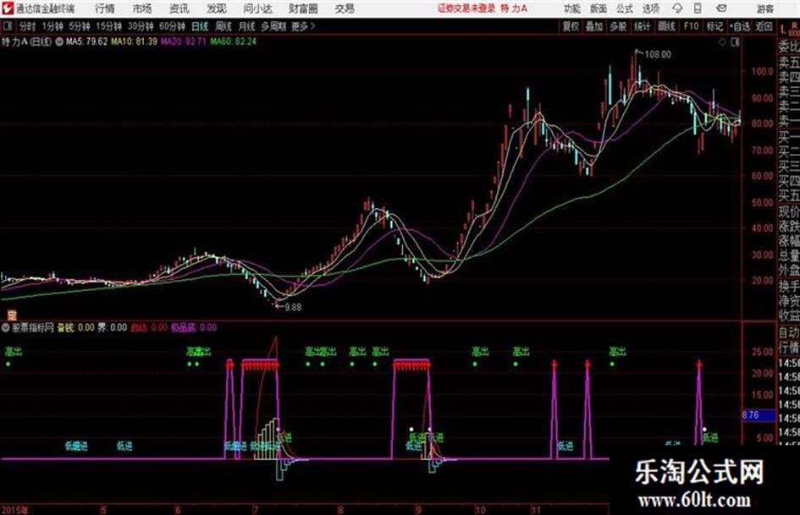Click the window layout icon beside diamond

pyautogui.click(x=735, y=42)
